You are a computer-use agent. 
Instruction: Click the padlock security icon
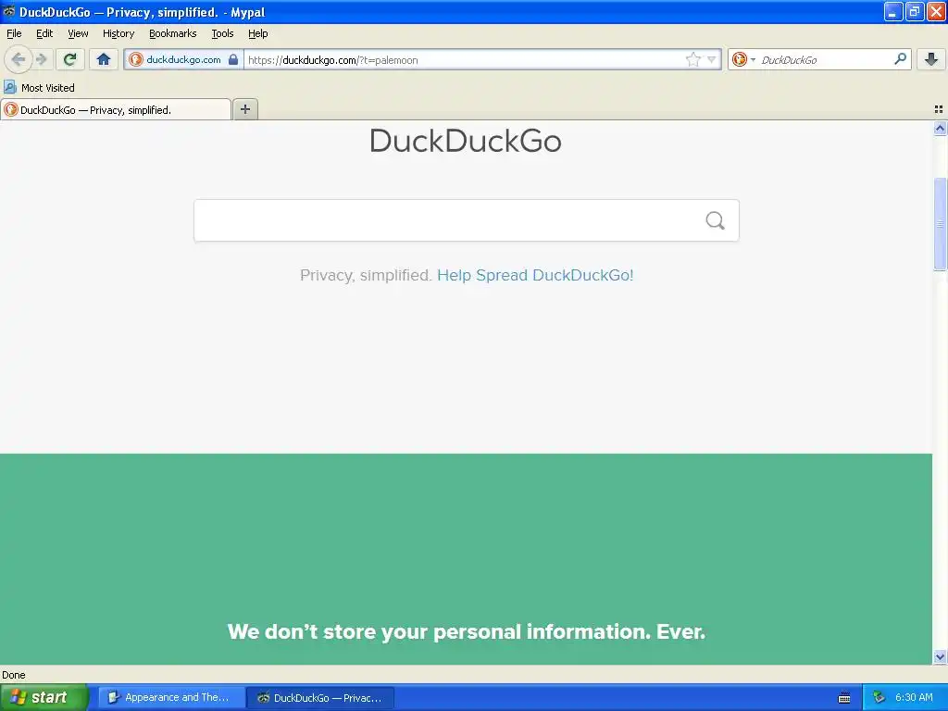pyautogui.click(x=233, y=59)
